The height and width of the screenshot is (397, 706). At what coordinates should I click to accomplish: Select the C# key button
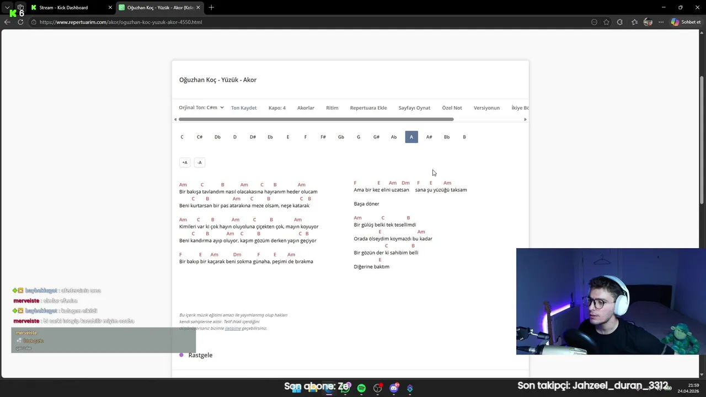pyautogui.click(x=200, y=137)
